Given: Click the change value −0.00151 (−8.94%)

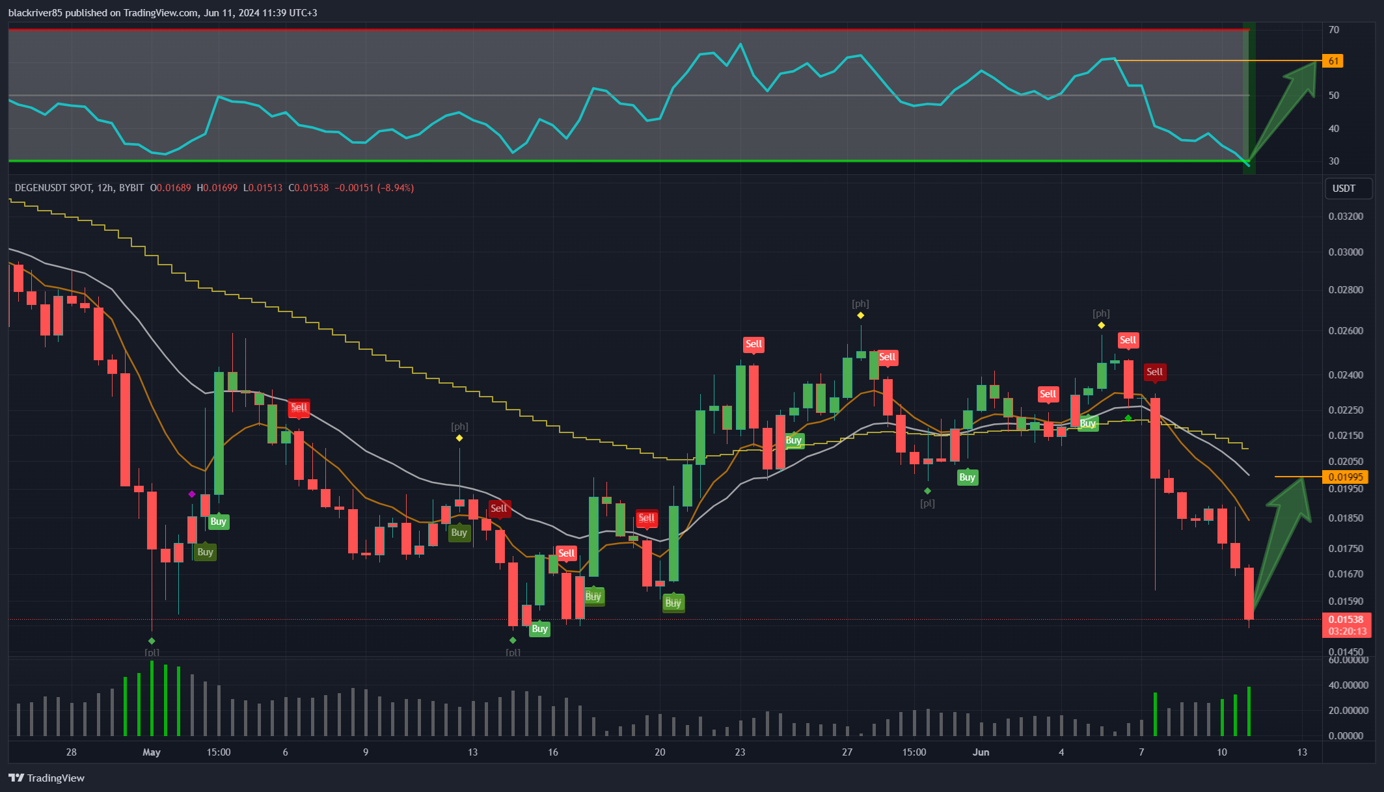Looking at the screenshot, I should [x=374, y=188].
